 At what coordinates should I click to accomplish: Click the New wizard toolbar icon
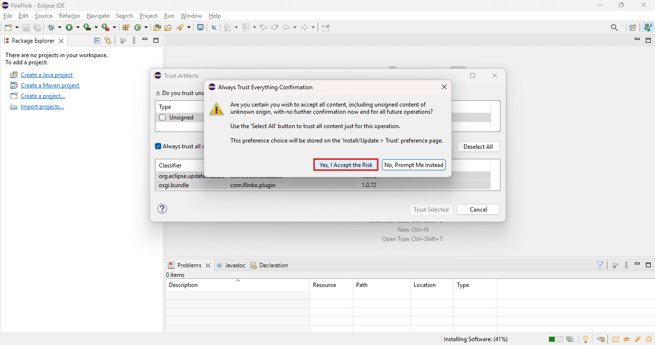(x=8, y=27)
